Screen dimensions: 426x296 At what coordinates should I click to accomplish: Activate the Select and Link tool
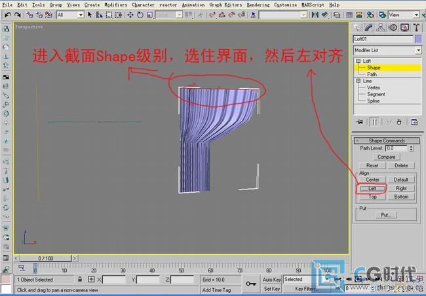[30, 15]
